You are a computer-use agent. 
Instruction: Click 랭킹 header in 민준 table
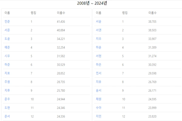point(33,13)
